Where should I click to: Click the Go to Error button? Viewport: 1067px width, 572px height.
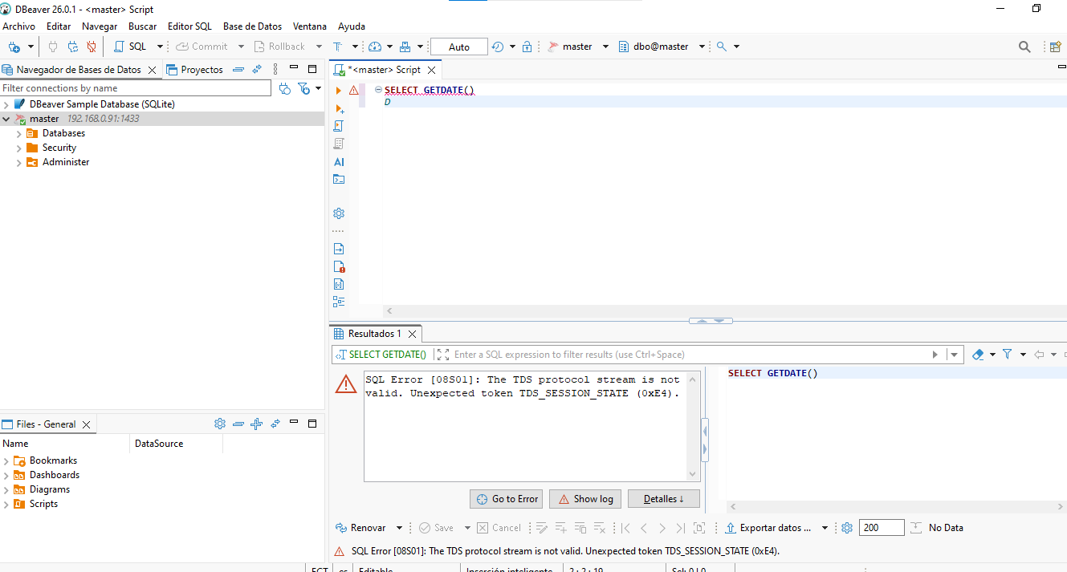click(506, 499)
